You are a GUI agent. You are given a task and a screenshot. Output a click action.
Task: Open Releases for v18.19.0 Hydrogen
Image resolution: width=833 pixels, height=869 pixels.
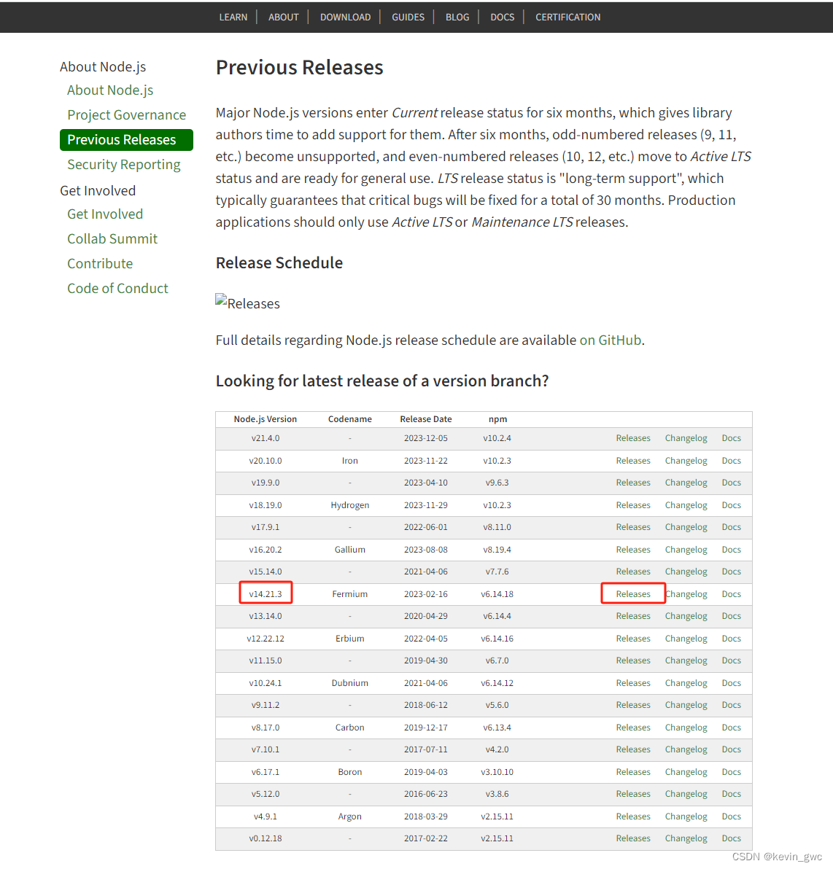pyautogui.click(x=633, y=505)
